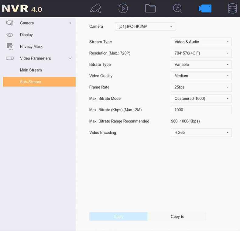Select the blue camera settings icon
Viewport: 240px width, 231px height.
(205, 8)
